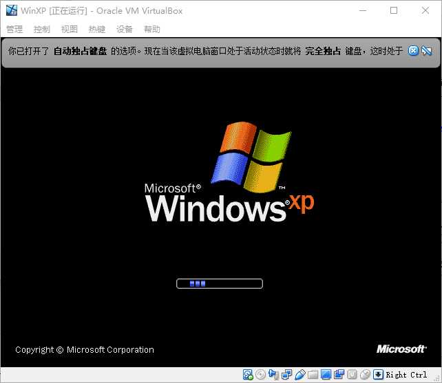Click the VirtualBox title bar icon
The height and width of the screenshot is (383, 442).
pos(12,10)
